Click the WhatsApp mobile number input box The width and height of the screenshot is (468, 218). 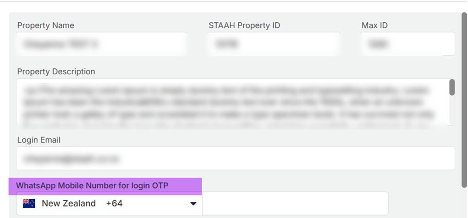point(295,203)
